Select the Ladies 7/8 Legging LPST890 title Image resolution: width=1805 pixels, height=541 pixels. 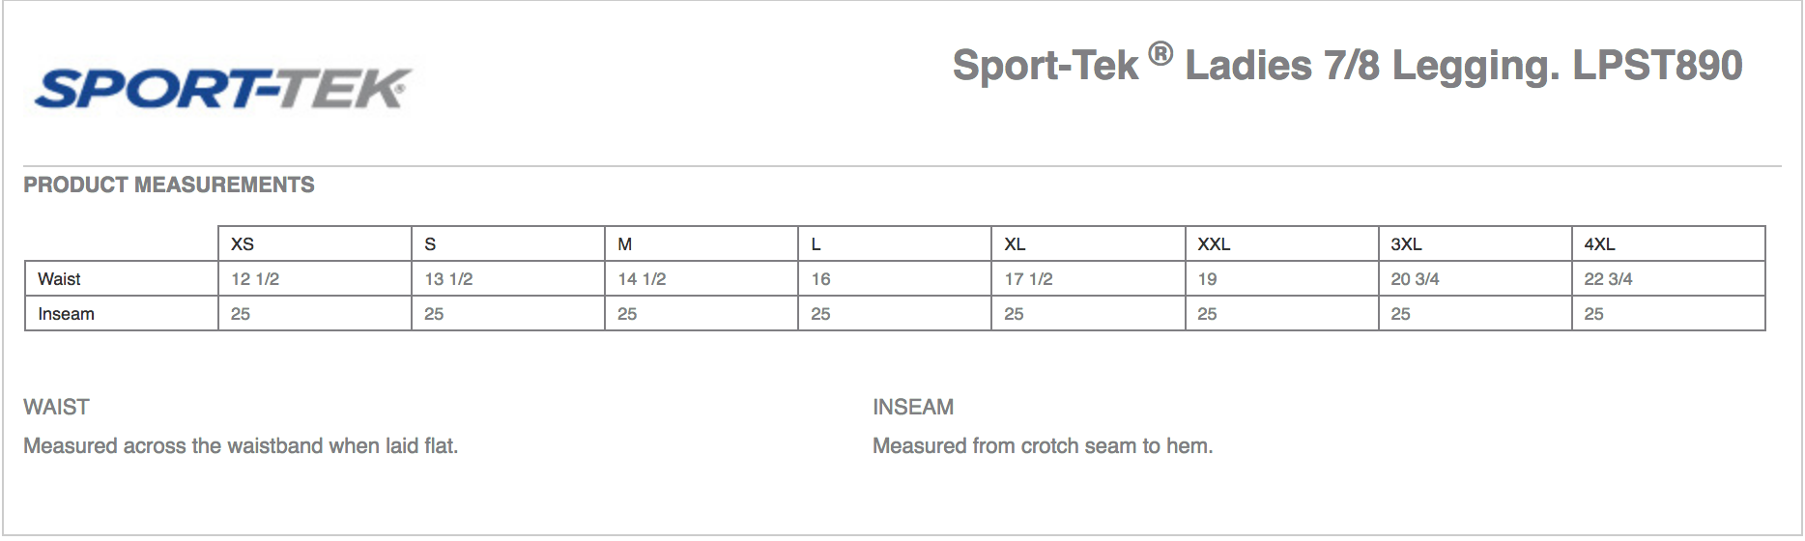(1347, 65)
